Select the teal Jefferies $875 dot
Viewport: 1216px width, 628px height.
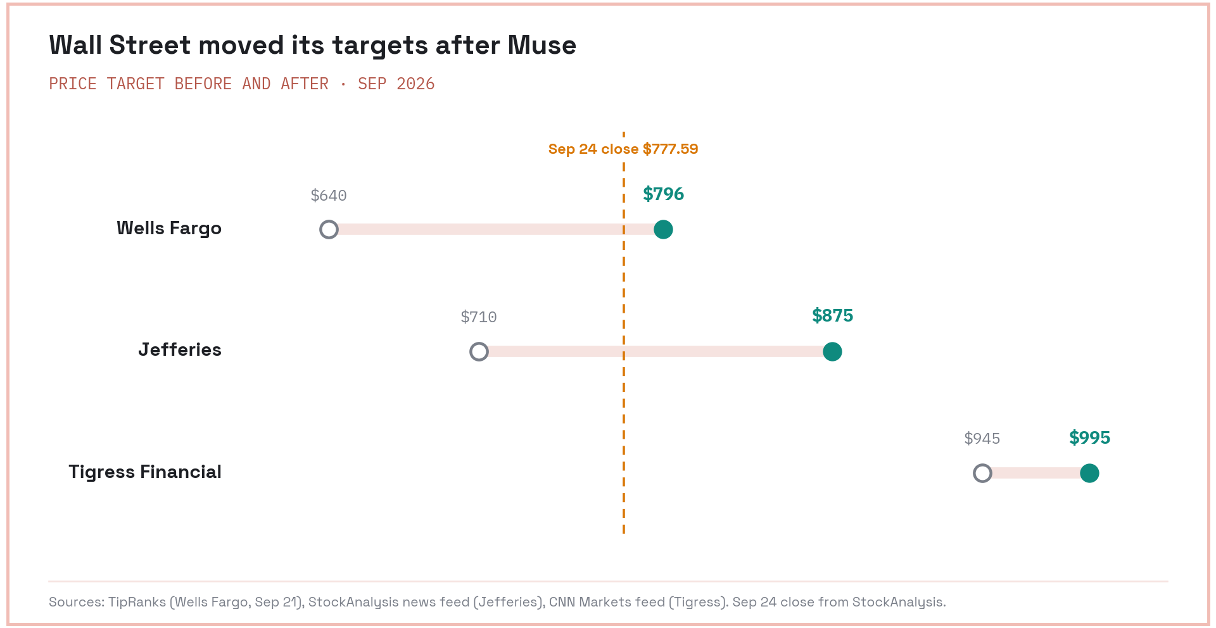click(x=832, y=351)
